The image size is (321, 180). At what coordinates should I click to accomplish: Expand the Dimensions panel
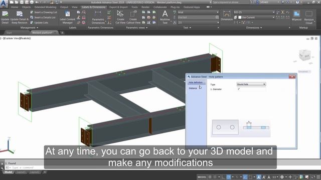pyautogui.click(x=254, y=27)
